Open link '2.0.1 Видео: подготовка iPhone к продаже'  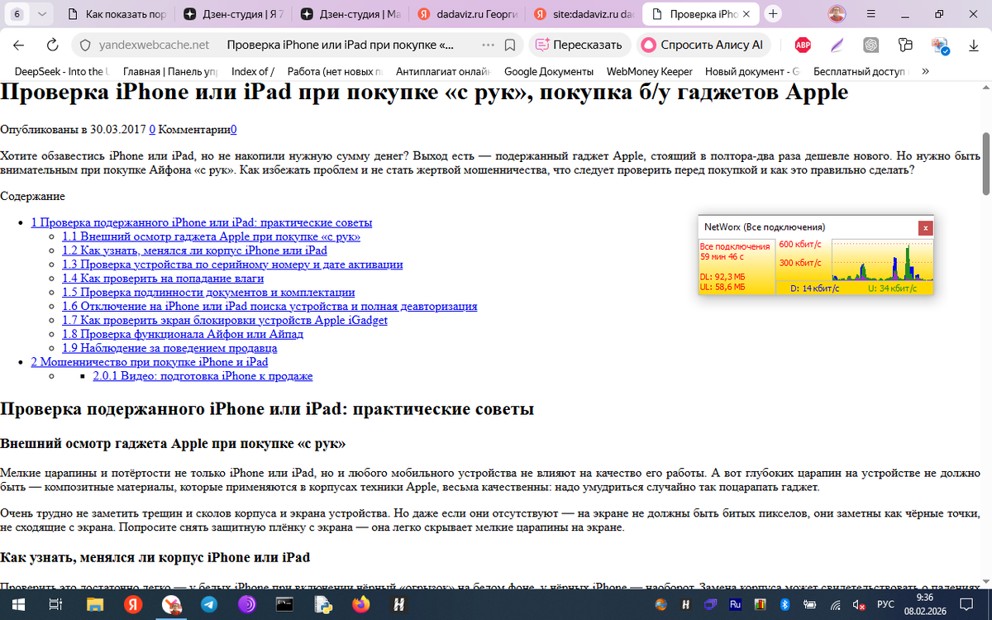(203, 376)
